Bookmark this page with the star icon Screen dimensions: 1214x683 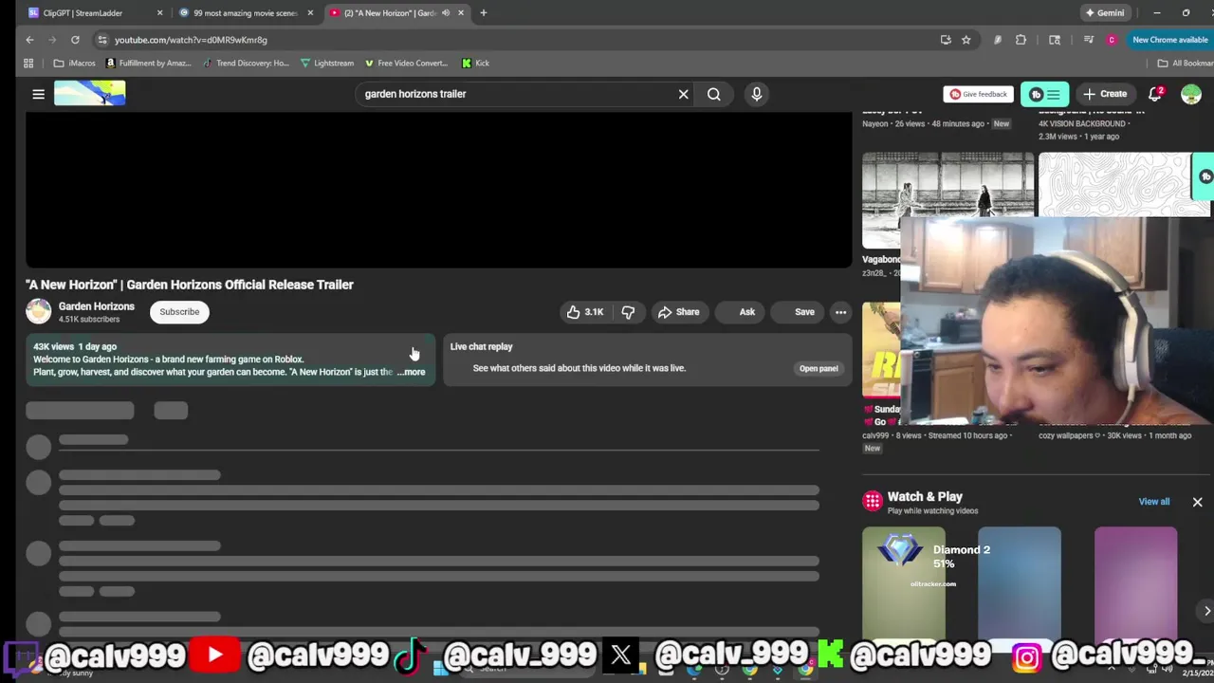(966, 40)
